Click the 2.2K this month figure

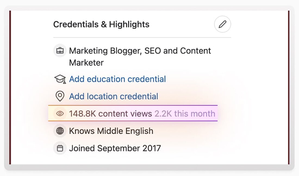click(x=185, y=113)
